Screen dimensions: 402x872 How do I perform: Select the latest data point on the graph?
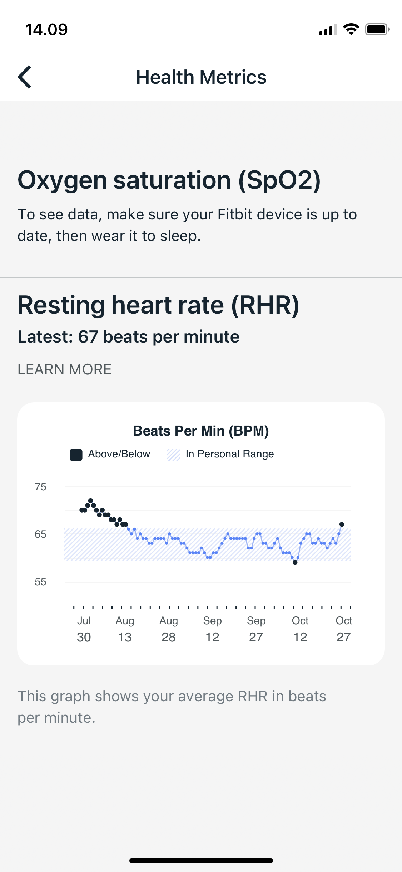point(342,524)
